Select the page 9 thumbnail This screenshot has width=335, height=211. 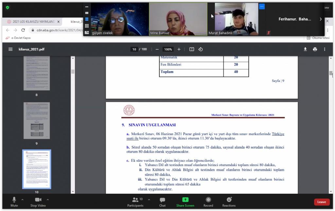pyautogui.click(x=36, y=120)
